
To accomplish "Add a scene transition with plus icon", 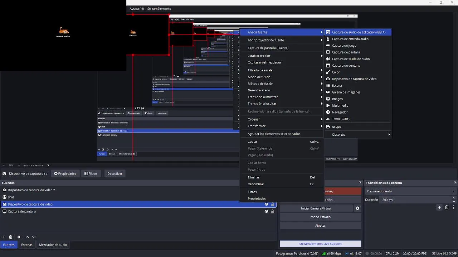I will click(x=439, y=207).
